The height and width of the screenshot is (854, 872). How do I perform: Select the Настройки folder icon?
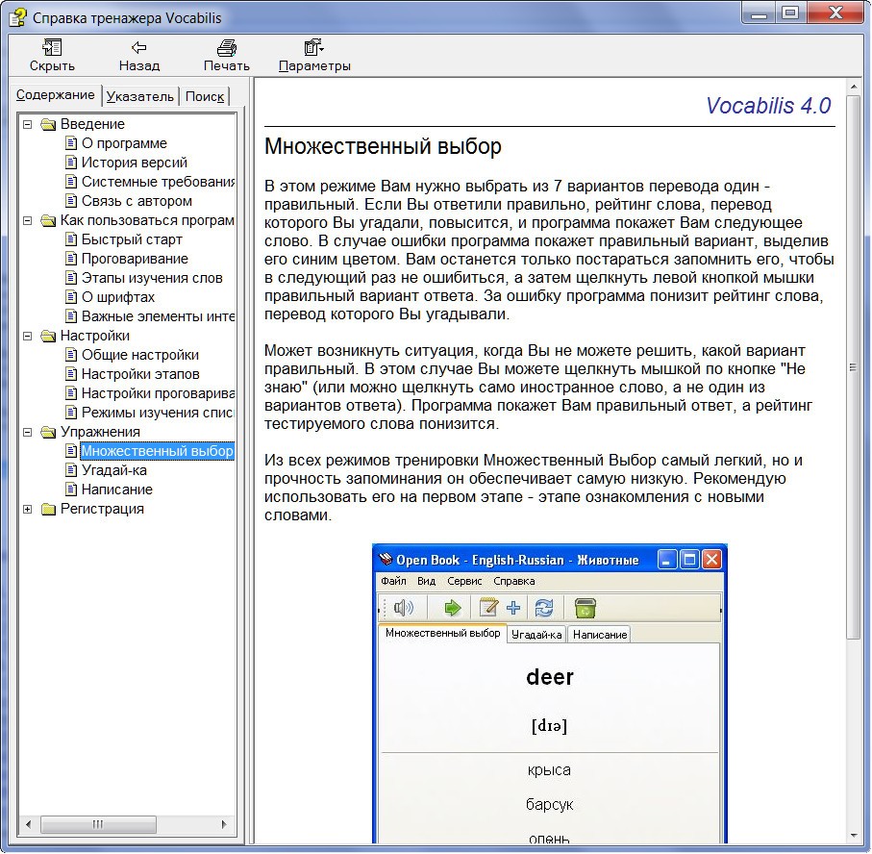coord(48,336)
